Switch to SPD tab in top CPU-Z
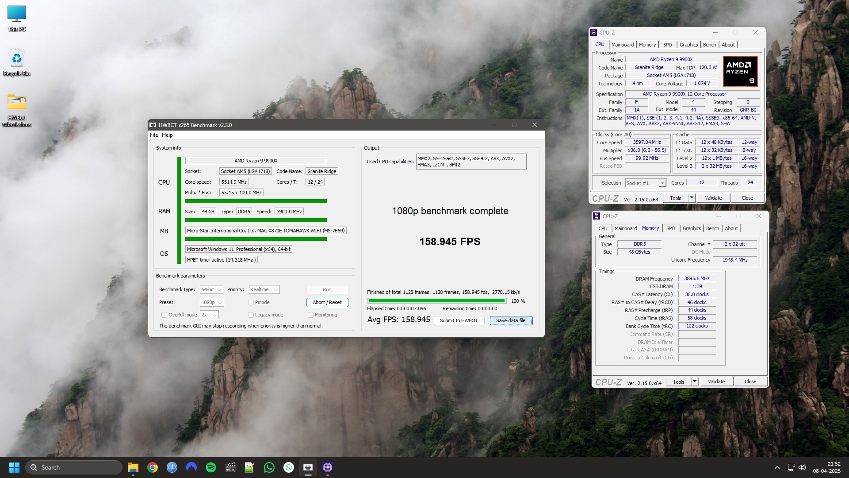This screenshot has height=478, width=849. tap(668, 45)
